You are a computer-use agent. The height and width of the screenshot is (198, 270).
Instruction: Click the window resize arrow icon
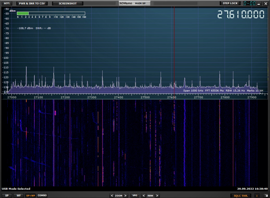tap(266, 196)
